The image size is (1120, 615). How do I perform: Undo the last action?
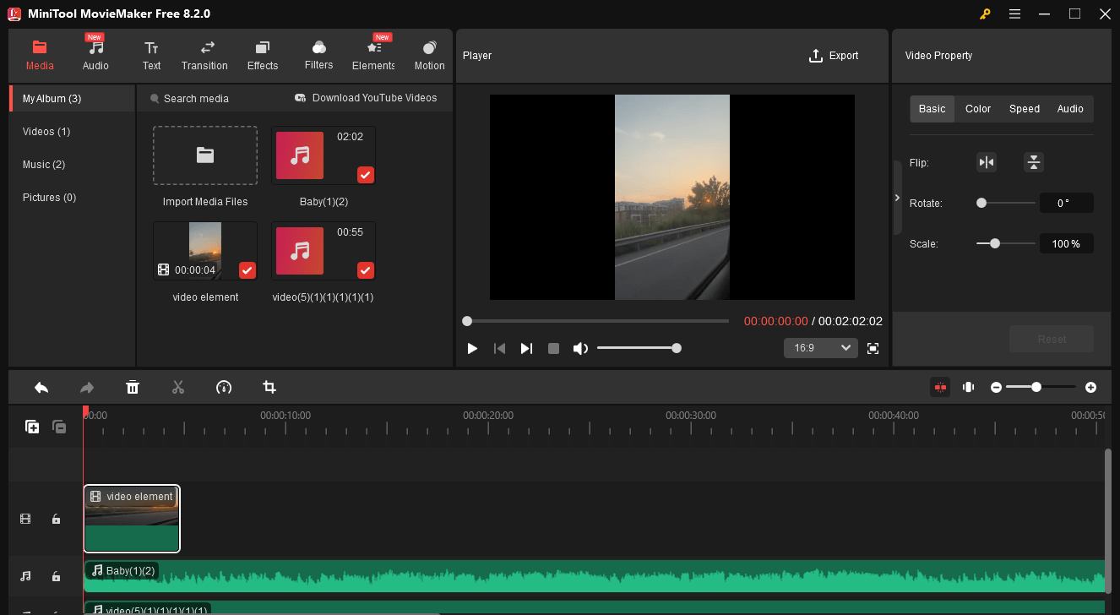pyautogui.click(x=41, y=387)
